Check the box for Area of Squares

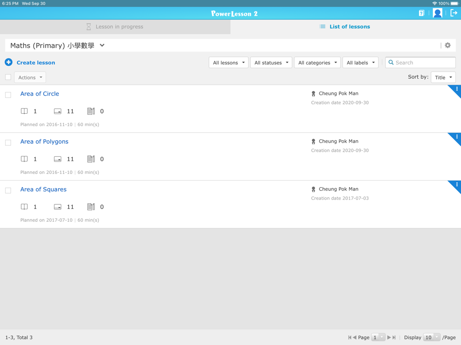8,190
